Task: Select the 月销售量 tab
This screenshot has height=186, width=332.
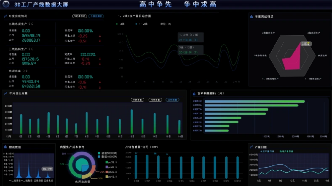Action: pyautogui.click(x=155, y=100)
